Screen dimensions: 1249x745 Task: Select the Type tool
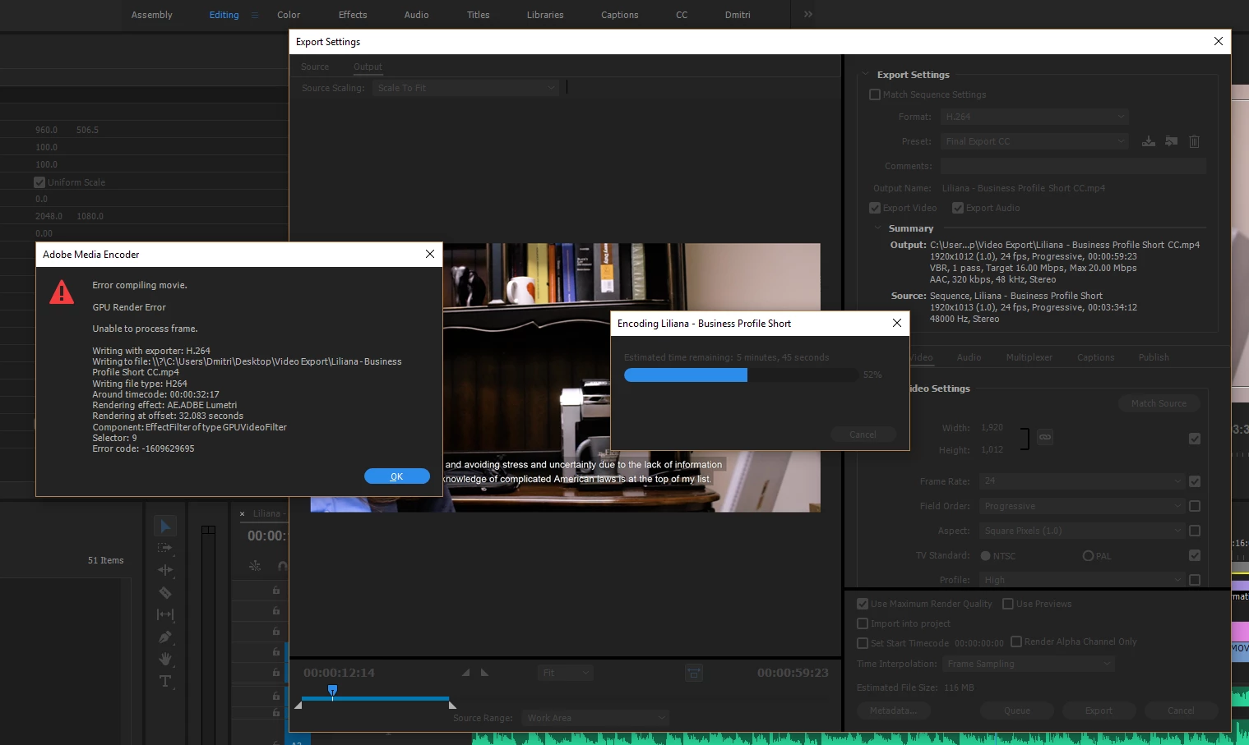164,681
